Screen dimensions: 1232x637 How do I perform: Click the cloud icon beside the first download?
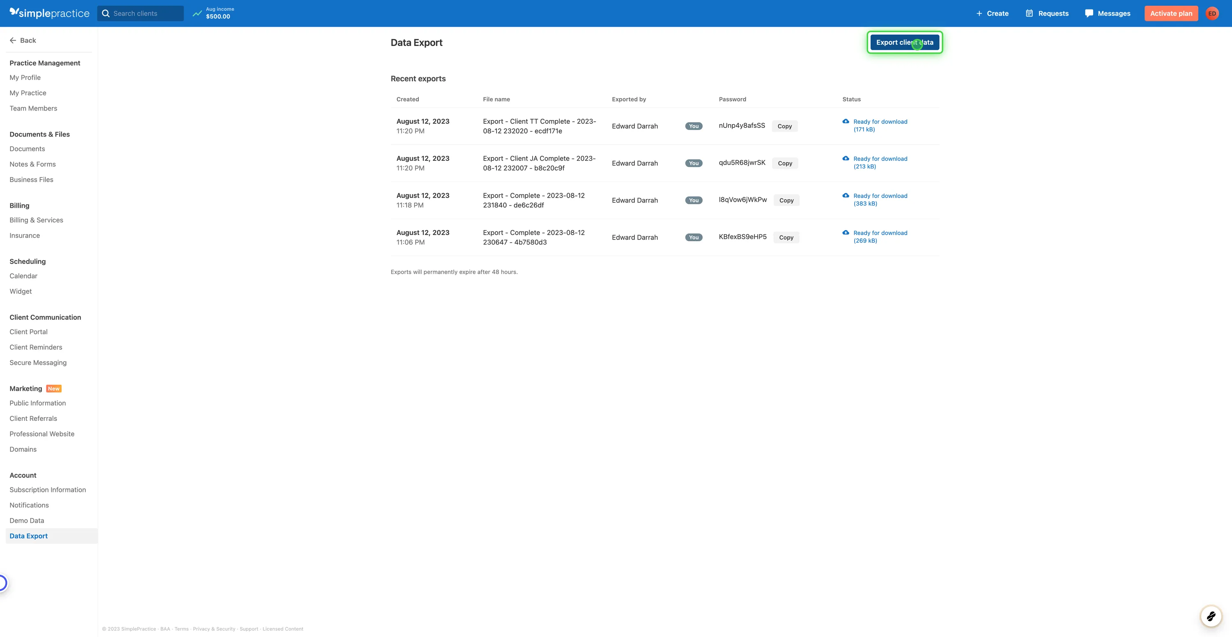click(846, 122)
